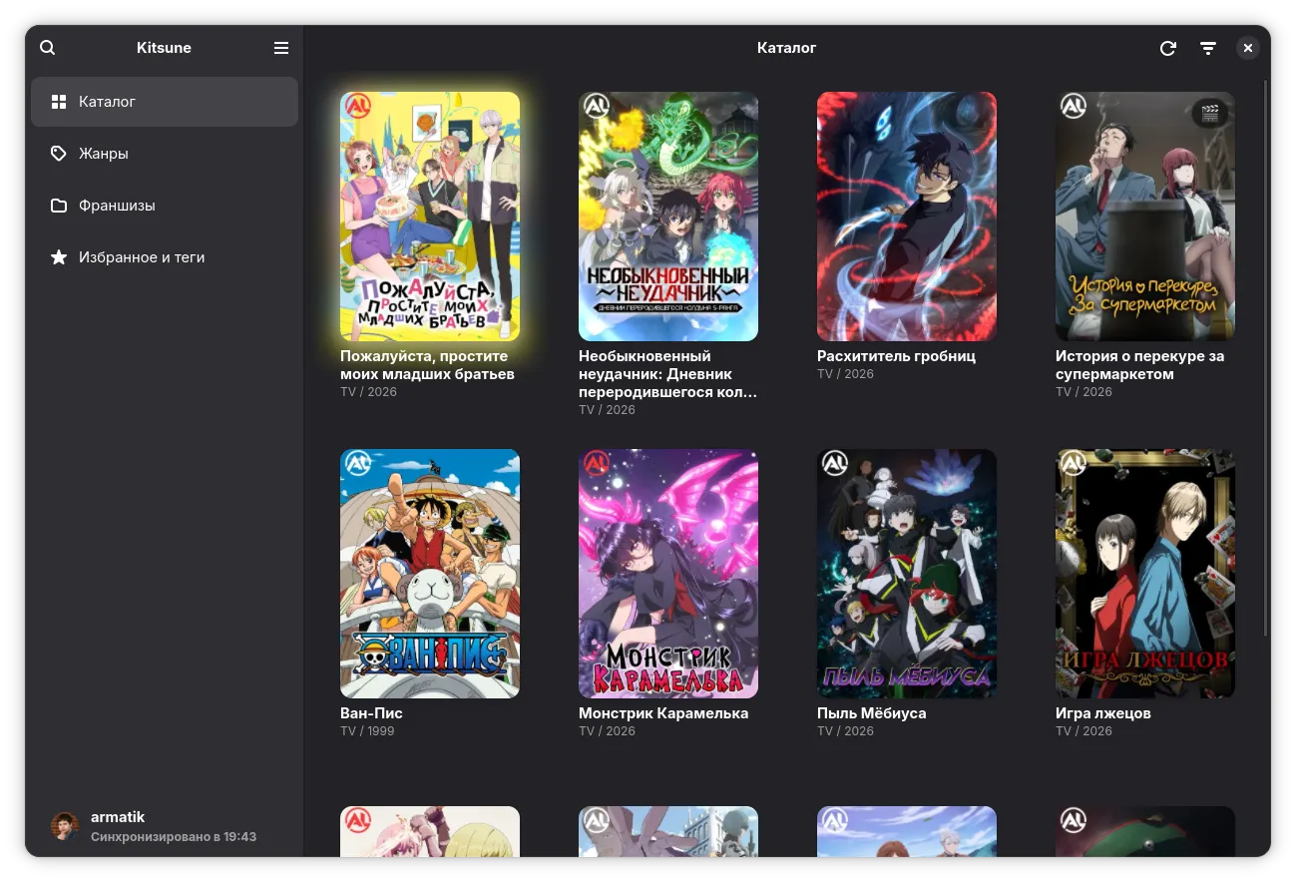Open Франшизы in the sidebar
The height and width of the screenshot is (882, 1296).
pyautogui.click(x=165, y=206)
